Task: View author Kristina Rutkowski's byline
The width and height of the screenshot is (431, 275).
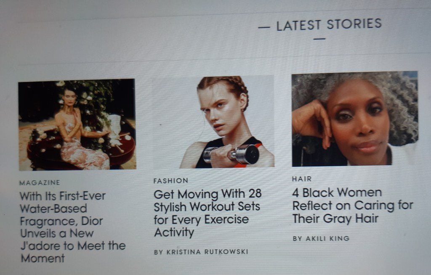Action: point(201,252)
